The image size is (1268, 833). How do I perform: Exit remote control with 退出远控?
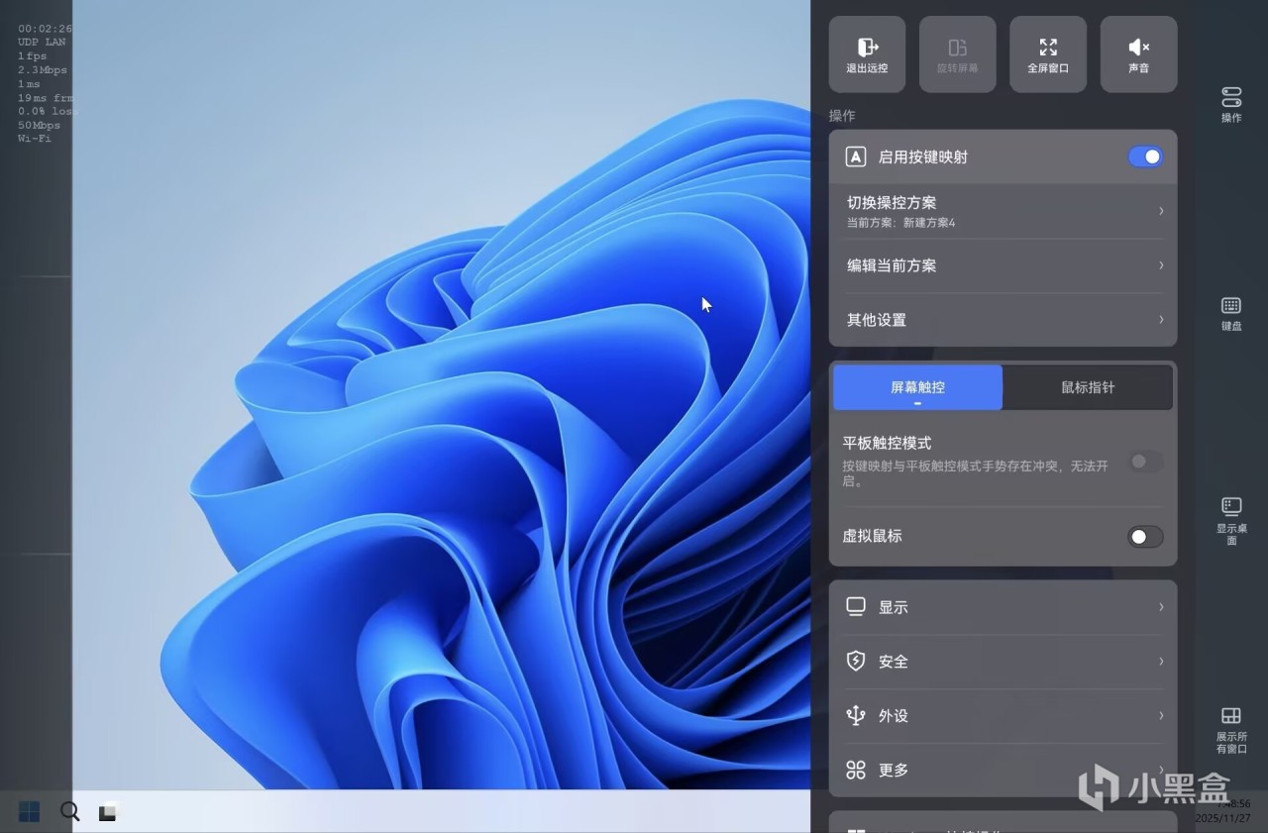pyautogui.click(x=867, y=54)
